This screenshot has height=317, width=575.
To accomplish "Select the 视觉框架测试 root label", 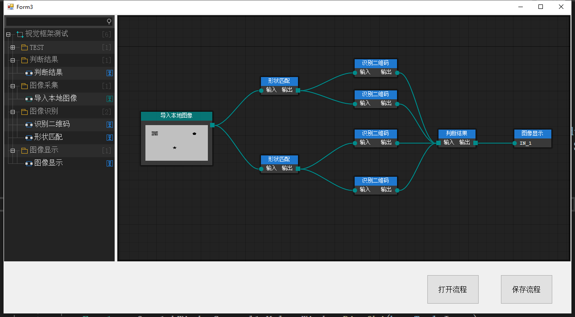I will [x=47, y=34].
